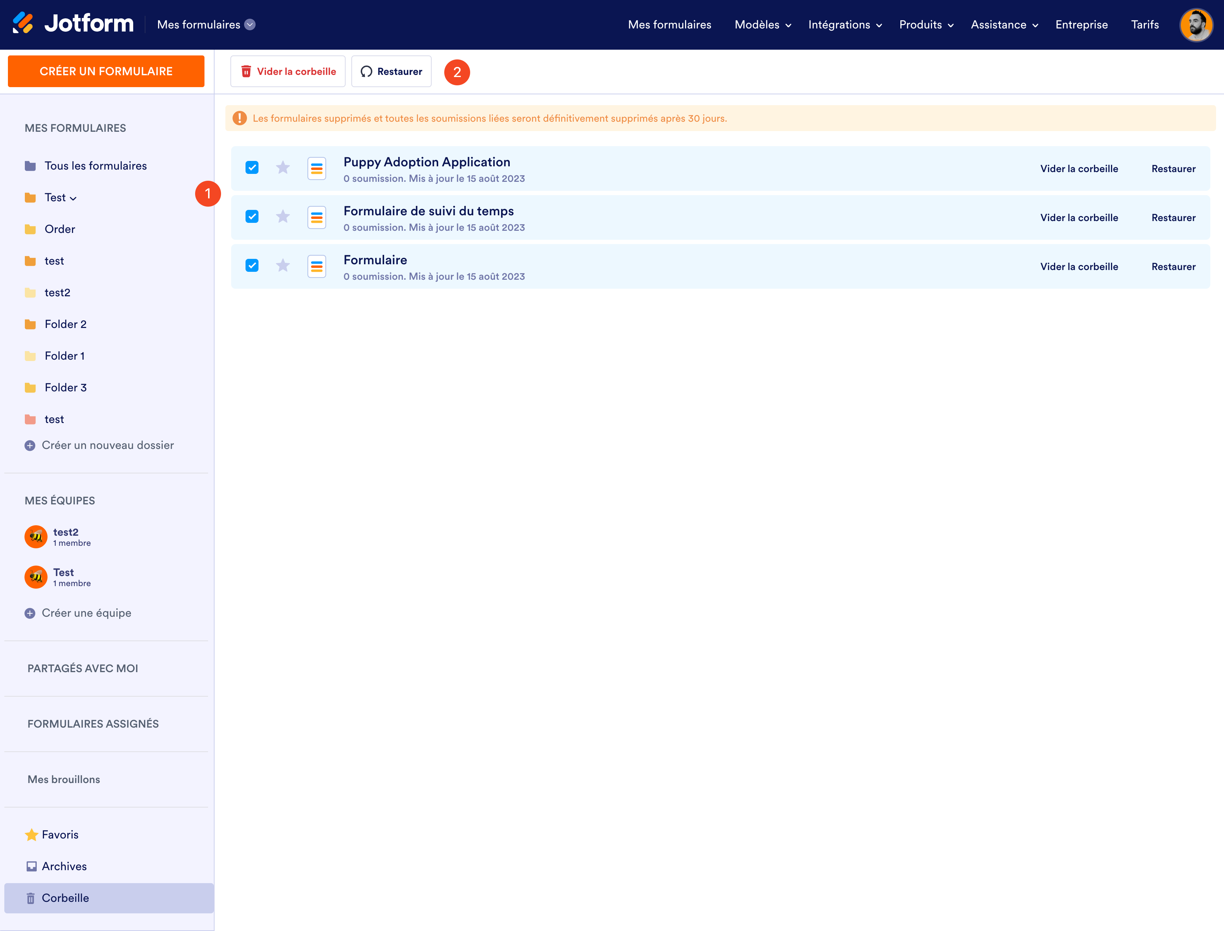Click the plus icon for Créer un nouveau dossier
The width and height of the screenshot is (1224, 931).
[30, 446]
